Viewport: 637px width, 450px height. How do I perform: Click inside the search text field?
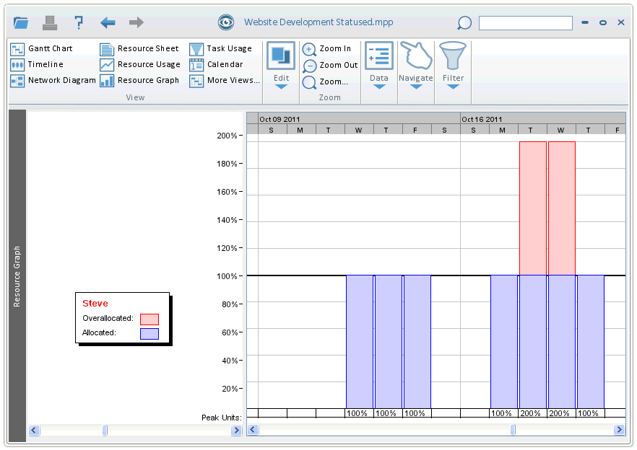coord(525,23)
